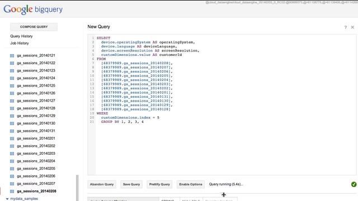Viewport: 358px width, 201px height.
Task: Click table icon beside ga_sessions_20140128
Action: pos(12,108)
